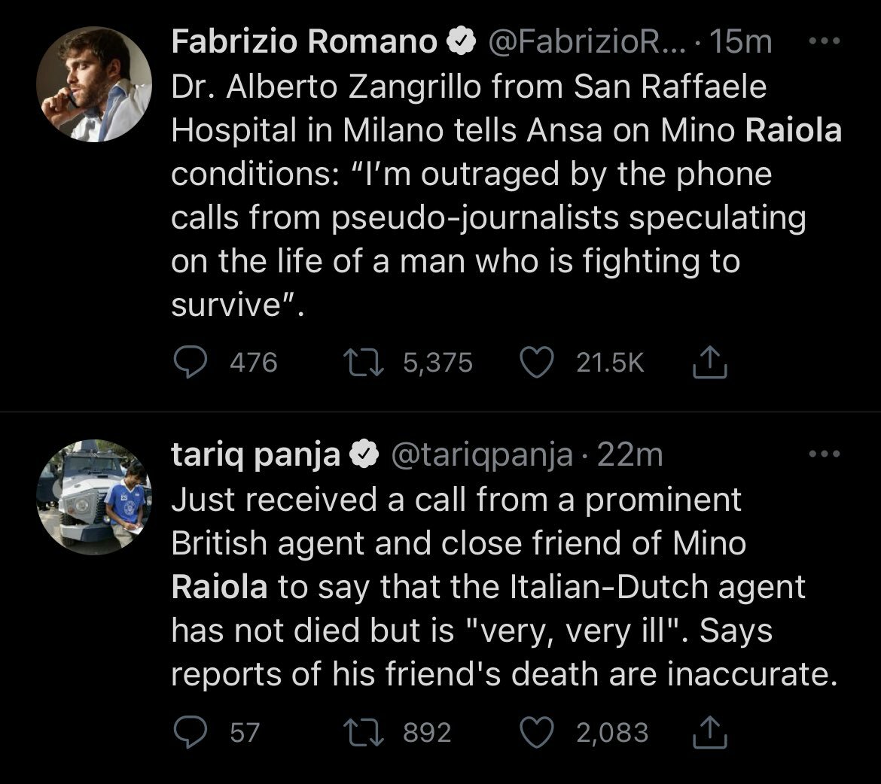Like tariq panja's tweet
Image resolution: width=881 pixels, height=784 pixels.
coord(537,732)
